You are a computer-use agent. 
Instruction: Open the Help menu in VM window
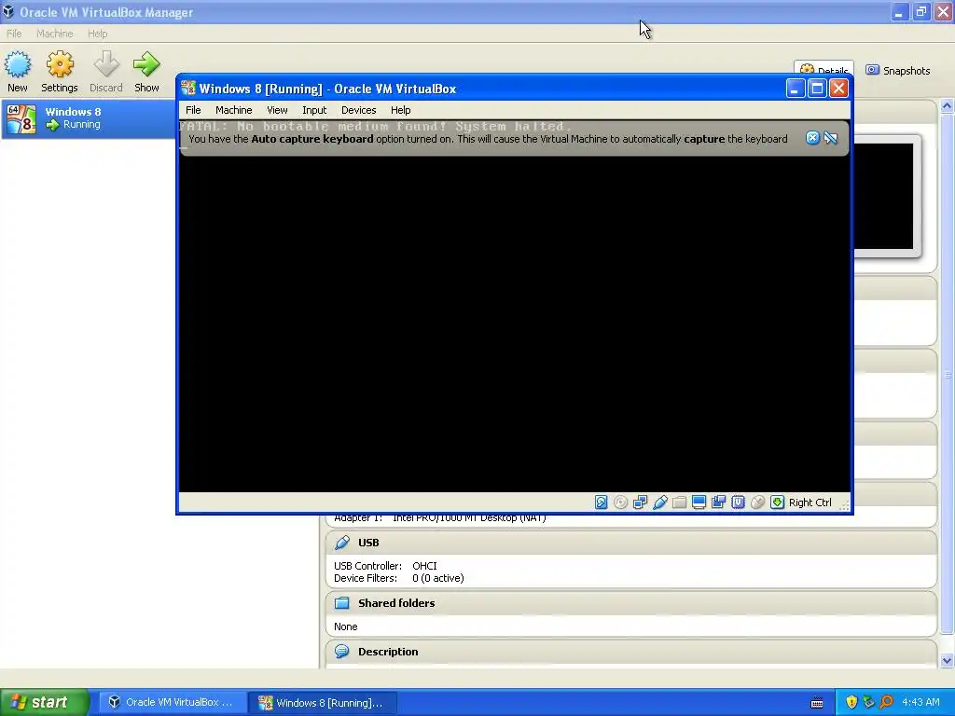[x=401, y=110]
